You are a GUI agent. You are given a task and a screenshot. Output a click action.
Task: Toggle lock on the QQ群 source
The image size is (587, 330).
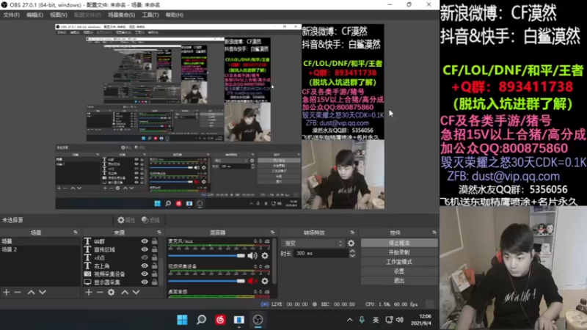click(154, 241)
